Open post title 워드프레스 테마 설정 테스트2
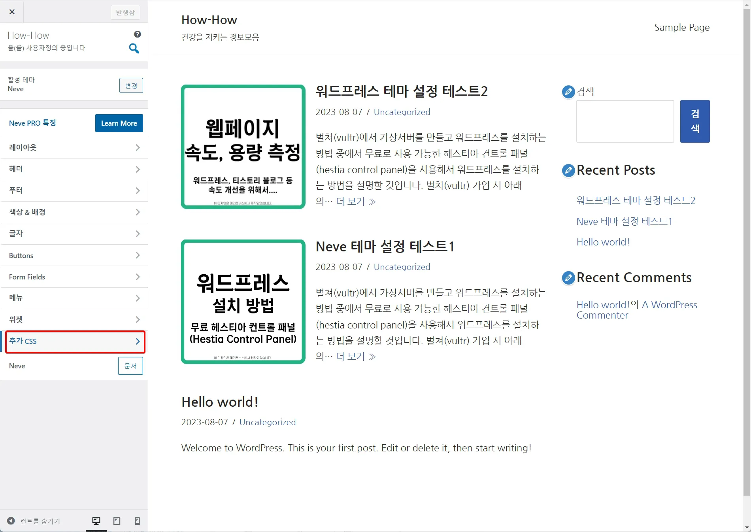Viewport: 751px width, 532px height. click(402, 91)
